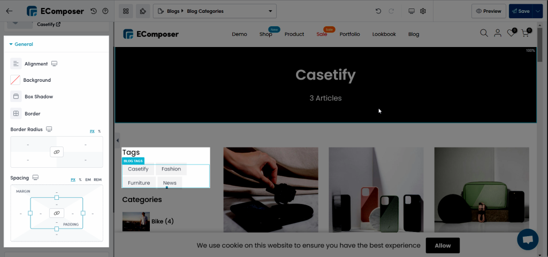Open the extensions puzzle icon
Viewport: 548px width, 257px height.
(x=143, y=11)
